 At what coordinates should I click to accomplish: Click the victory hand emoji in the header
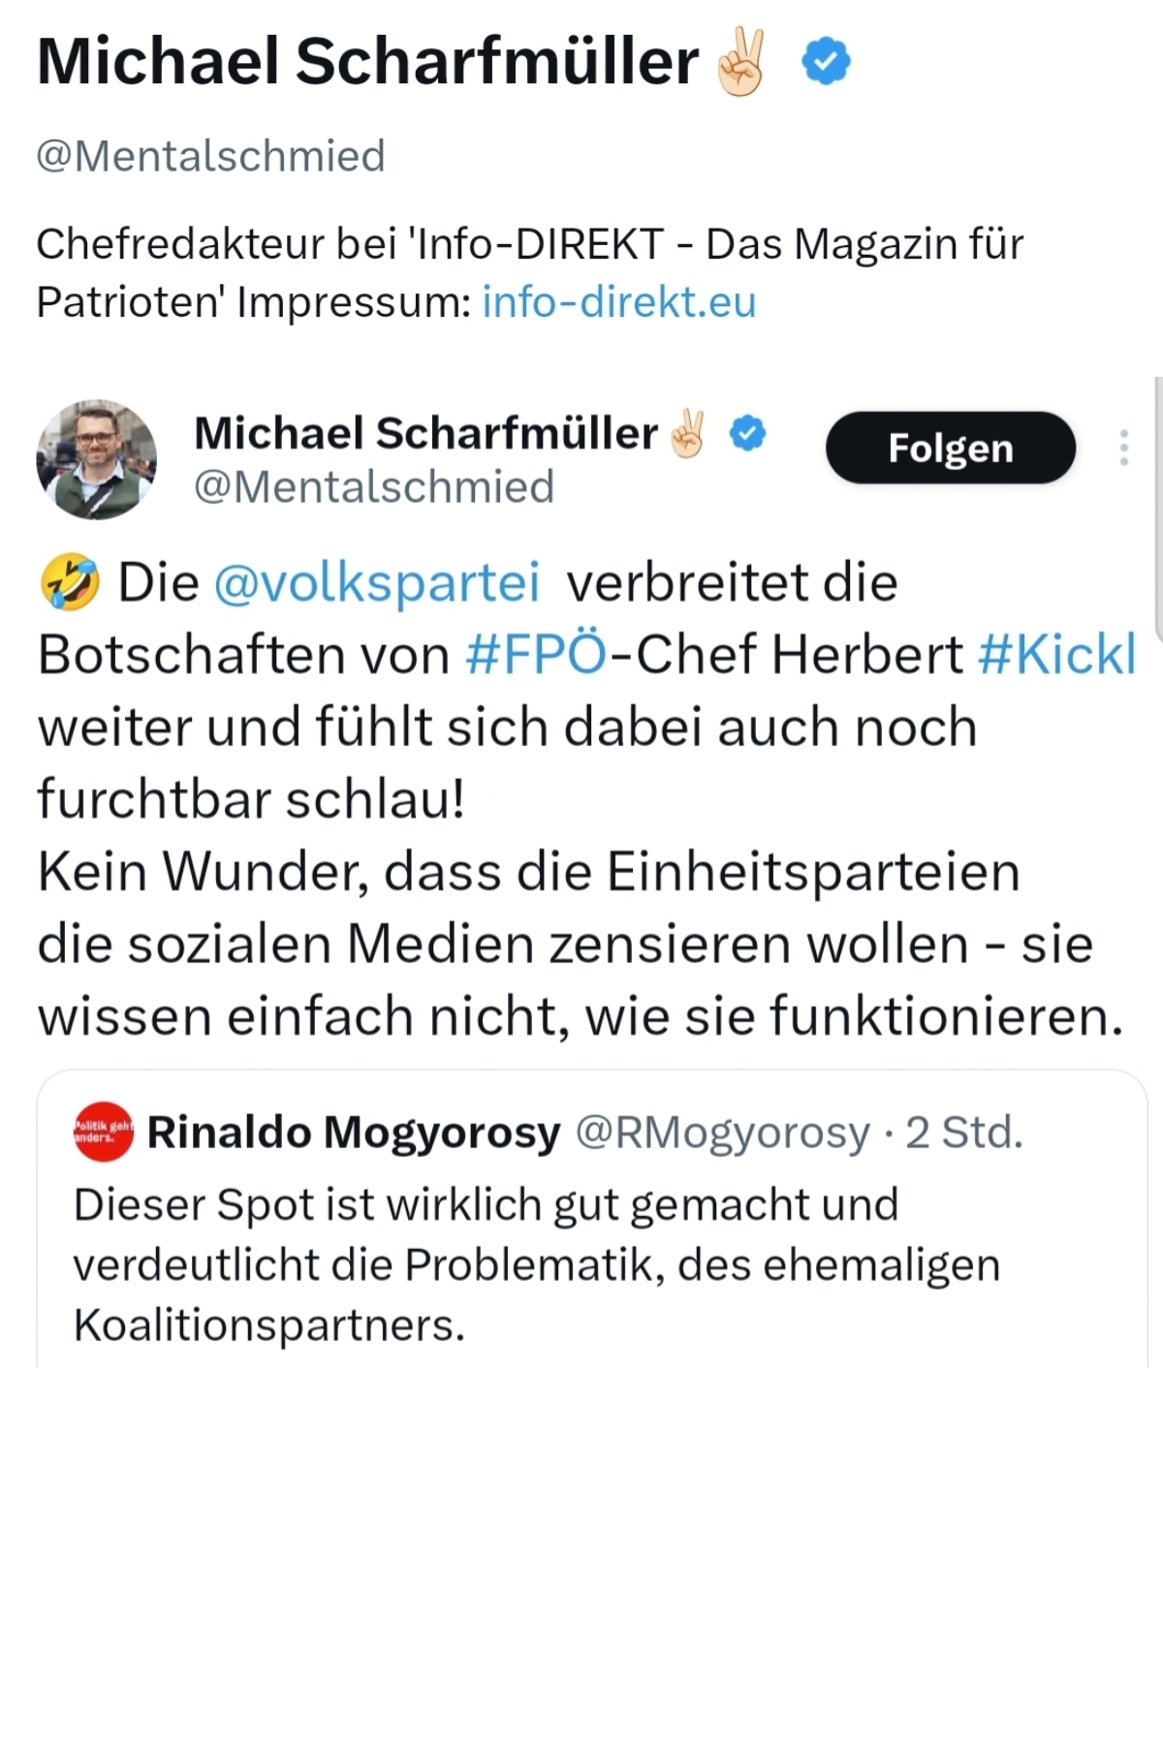[x=741, y=61]
